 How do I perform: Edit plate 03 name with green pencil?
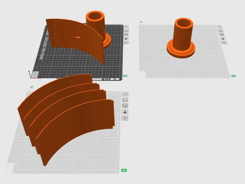[x=32, y=87]
